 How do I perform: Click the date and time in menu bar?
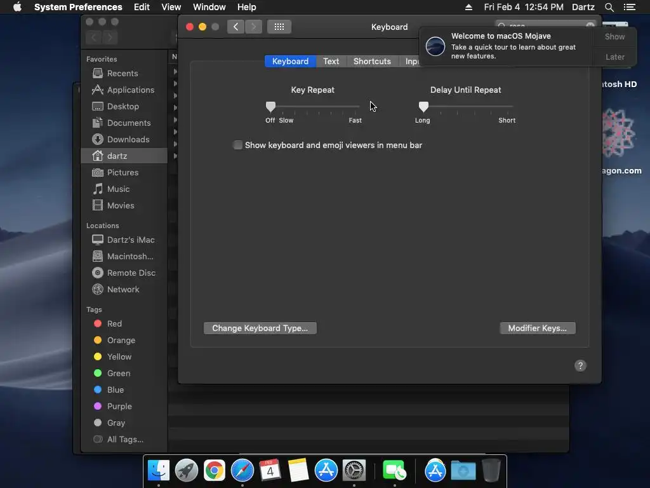[524, 7]
